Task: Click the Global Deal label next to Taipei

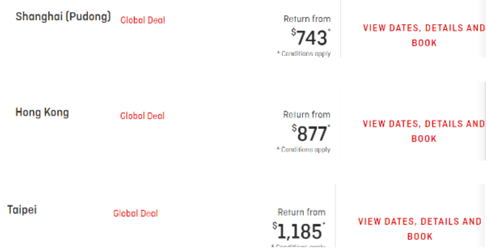Action: coord(135,213)
